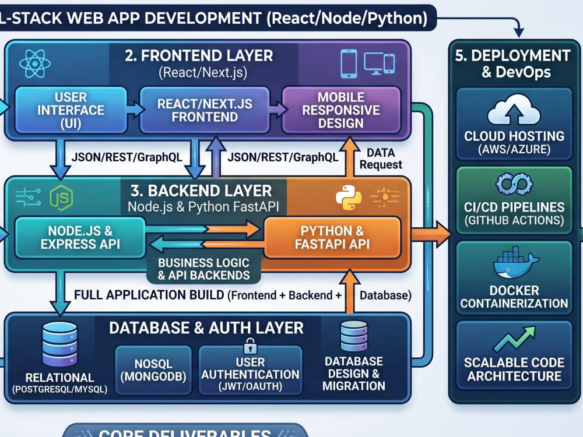Click the web app development title banner
Screen dimensions: 583x437
point(218,18)
